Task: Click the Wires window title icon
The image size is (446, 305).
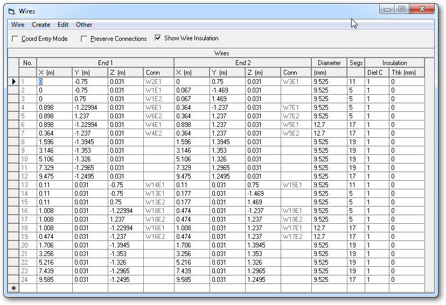Action: pos(12,11)
